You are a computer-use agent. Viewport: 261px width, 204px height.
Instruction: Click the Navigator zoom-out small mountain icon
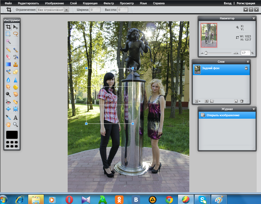coord(202,53)
